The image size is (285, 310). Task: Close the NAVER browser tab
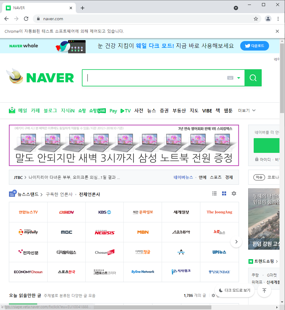[x=71, y=8]
